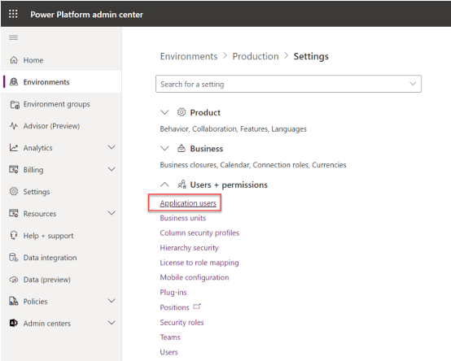451x361 pixels.
Task: Expand the Resources menu chevron
Action: [112, 213]
